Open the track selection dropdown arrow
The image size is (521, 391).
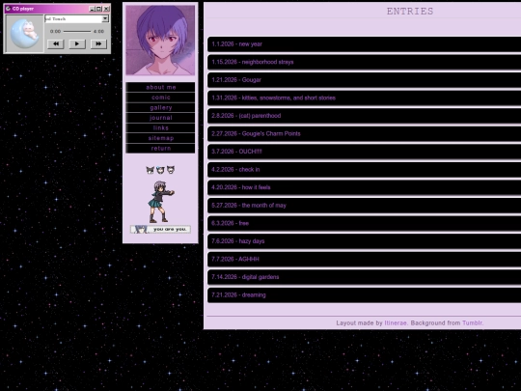[105, 18]
